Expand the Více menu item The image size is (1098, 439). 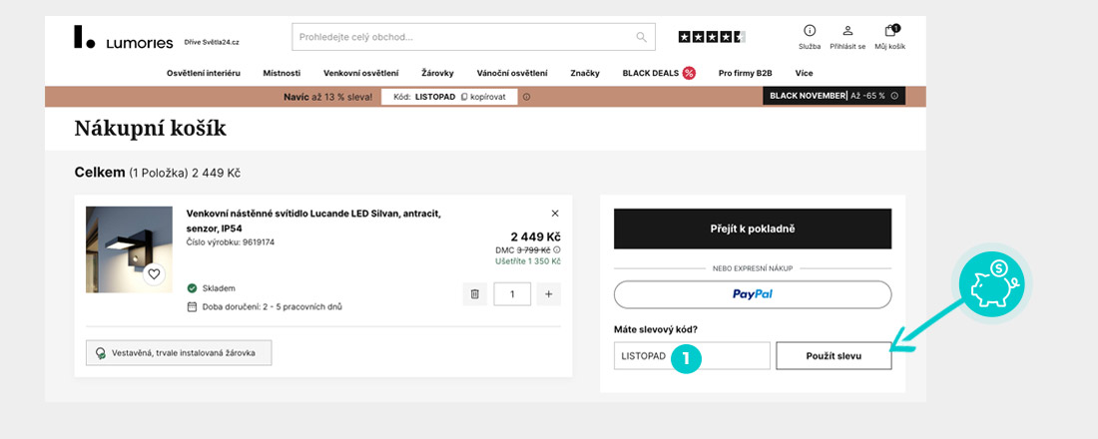tap(804, 73)
